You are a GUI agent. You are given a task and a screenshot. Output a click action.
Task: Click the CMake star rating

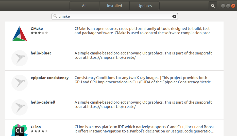pyautogui.click(x=39, y=33)
